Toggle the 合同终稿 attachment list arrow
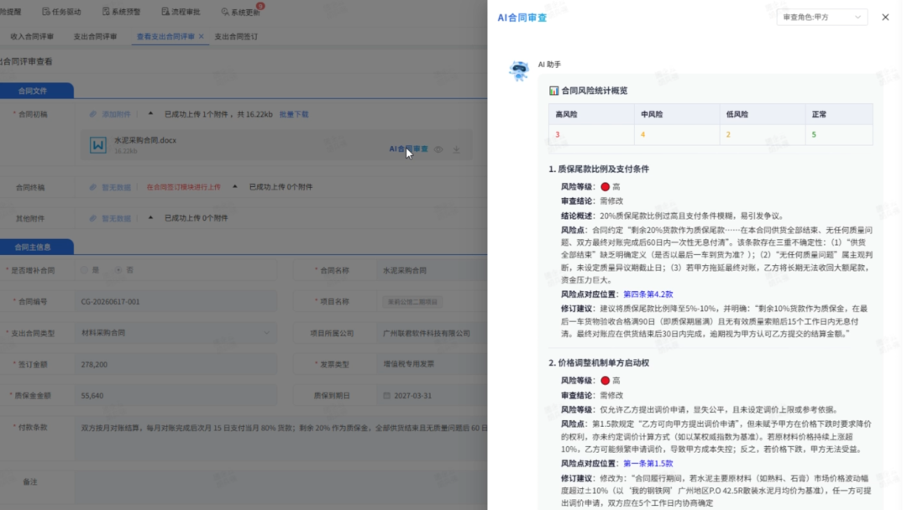 235,186
